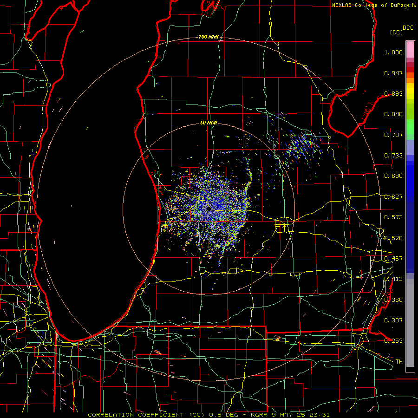Click the 0.787 scale value
418x418 pixels.
[393, 135]
